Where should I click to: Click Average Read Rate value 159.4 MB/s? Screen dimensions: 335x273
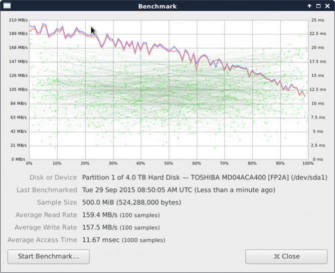tap(121, 215)
